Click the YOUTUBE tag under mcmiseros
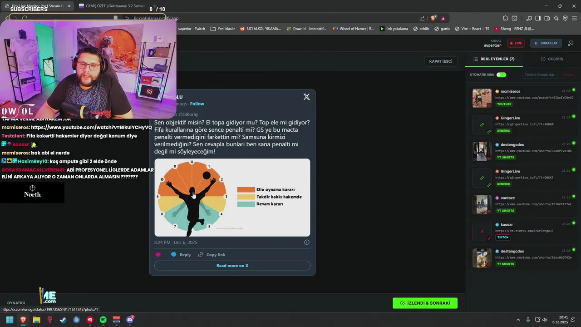Image resolution: width=581 pixels, height=327 pixels. point(504,104)
